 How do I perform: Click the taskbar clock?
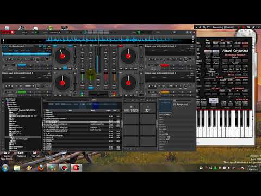(252, 168)
